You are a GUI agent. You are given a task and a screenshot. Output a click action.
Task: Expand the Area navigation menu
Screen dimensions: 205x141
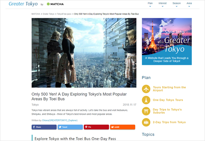coord(189,4)
